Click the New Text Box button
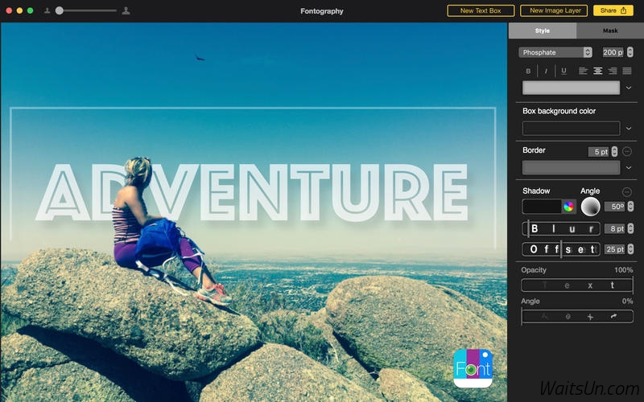The width and height of the screenshot is (644, 402). (x=481, y=10)
